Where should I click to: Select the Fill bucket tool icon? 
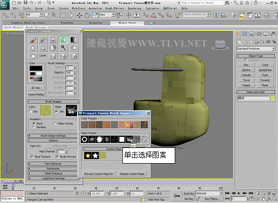(x=63, y=39)
